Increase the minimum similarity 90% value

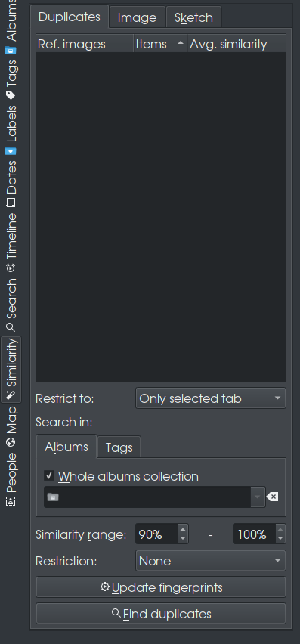(x=183, y=530)
